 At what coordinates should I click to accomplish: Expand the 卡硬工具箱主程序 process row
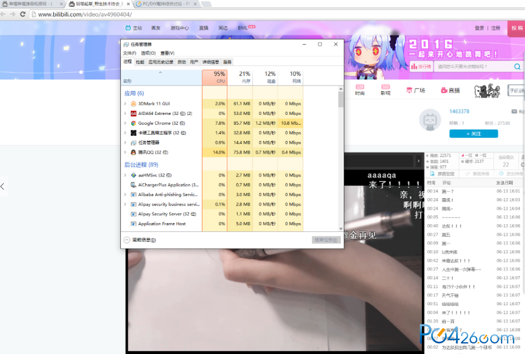click(x=125, y=133)
